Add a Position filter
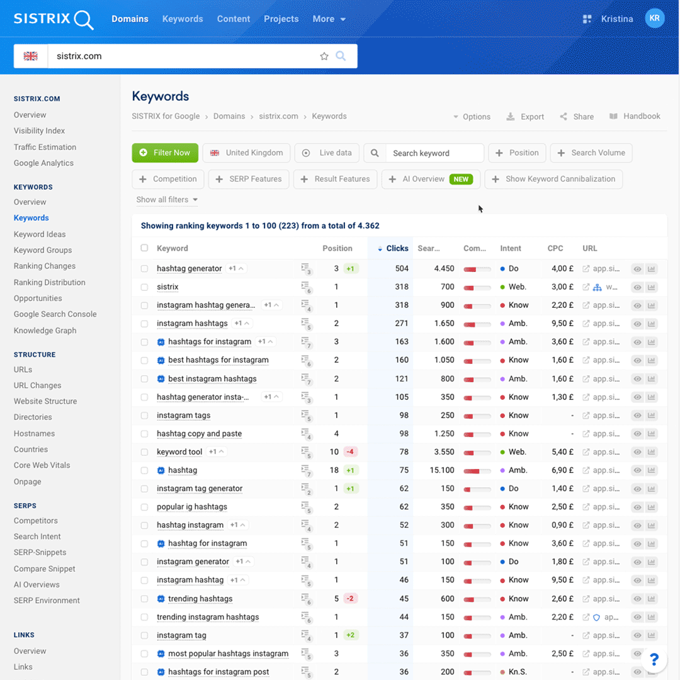The width and height of the screenshot is (680, 680). (517, 153)
